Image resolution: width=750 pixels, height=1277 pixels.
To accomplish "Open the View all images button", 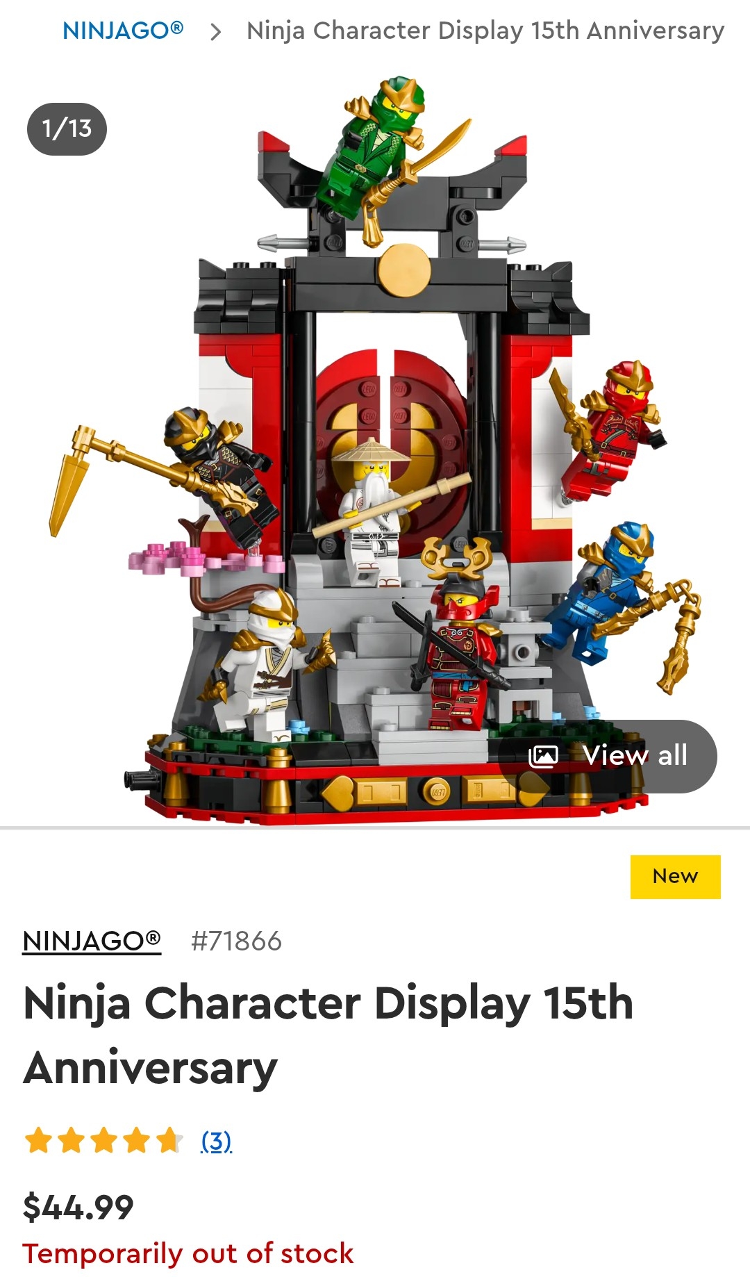I will (x=608, y=756).
